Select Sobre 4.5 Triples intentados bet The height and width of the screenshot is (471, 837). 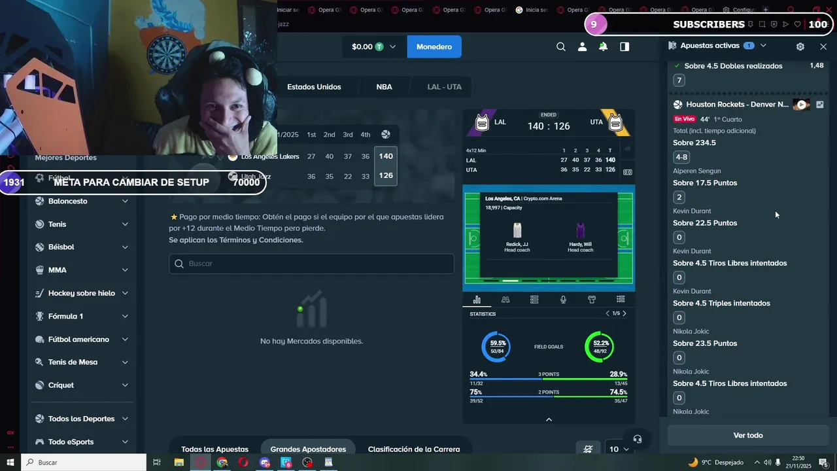tap(721, 304)
